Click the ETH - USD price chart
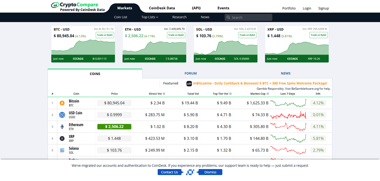The image size is (380, 181). [x=154, y=47]
